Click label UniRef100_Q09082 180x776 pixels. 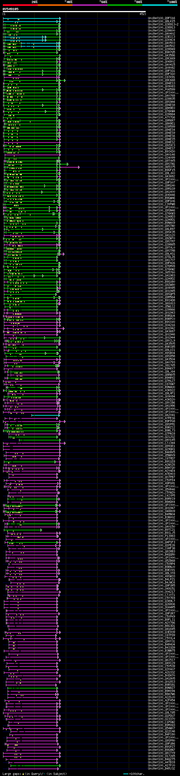coord(161,68)
